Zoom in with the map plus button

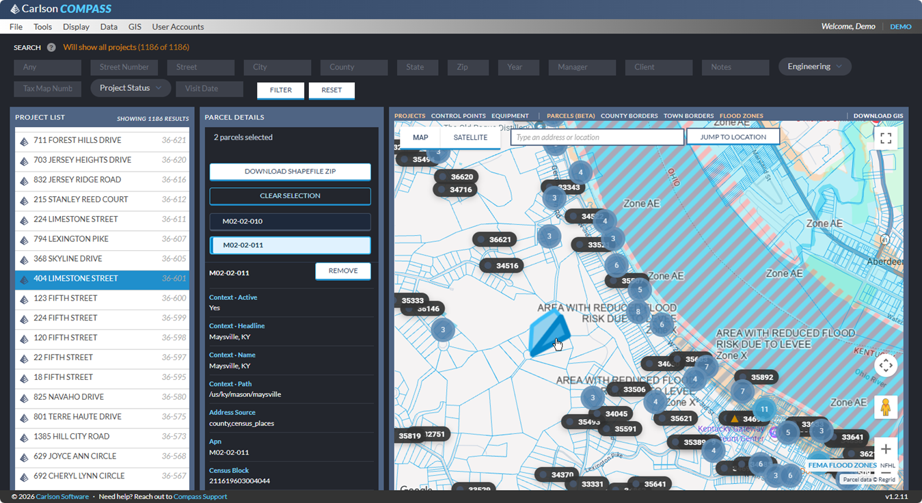[x=886, y=449]
